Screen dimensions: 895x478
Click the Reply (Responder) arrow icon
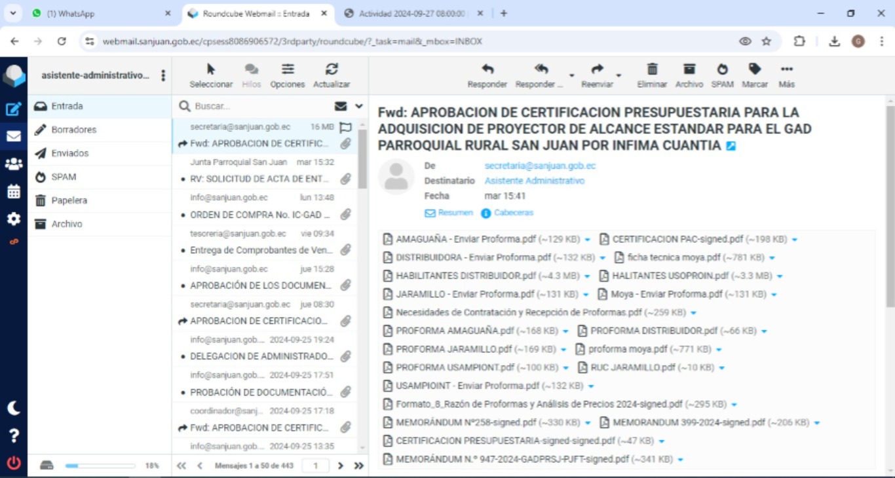click(487, 69)
